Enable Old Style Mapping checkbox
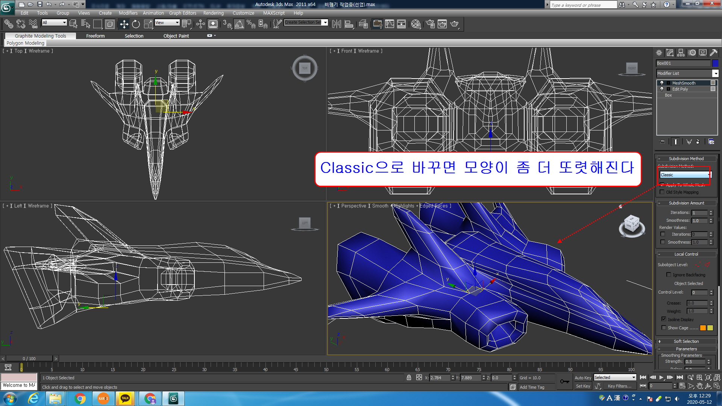The image size is (722, 406). coord(662,192)
